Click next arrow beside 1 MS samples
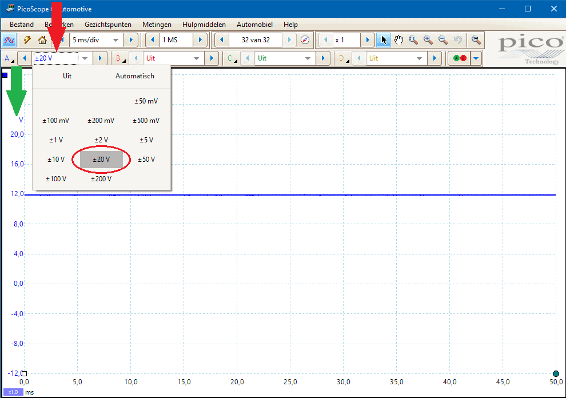Screen dimensions: 566x398 (200, 40)
